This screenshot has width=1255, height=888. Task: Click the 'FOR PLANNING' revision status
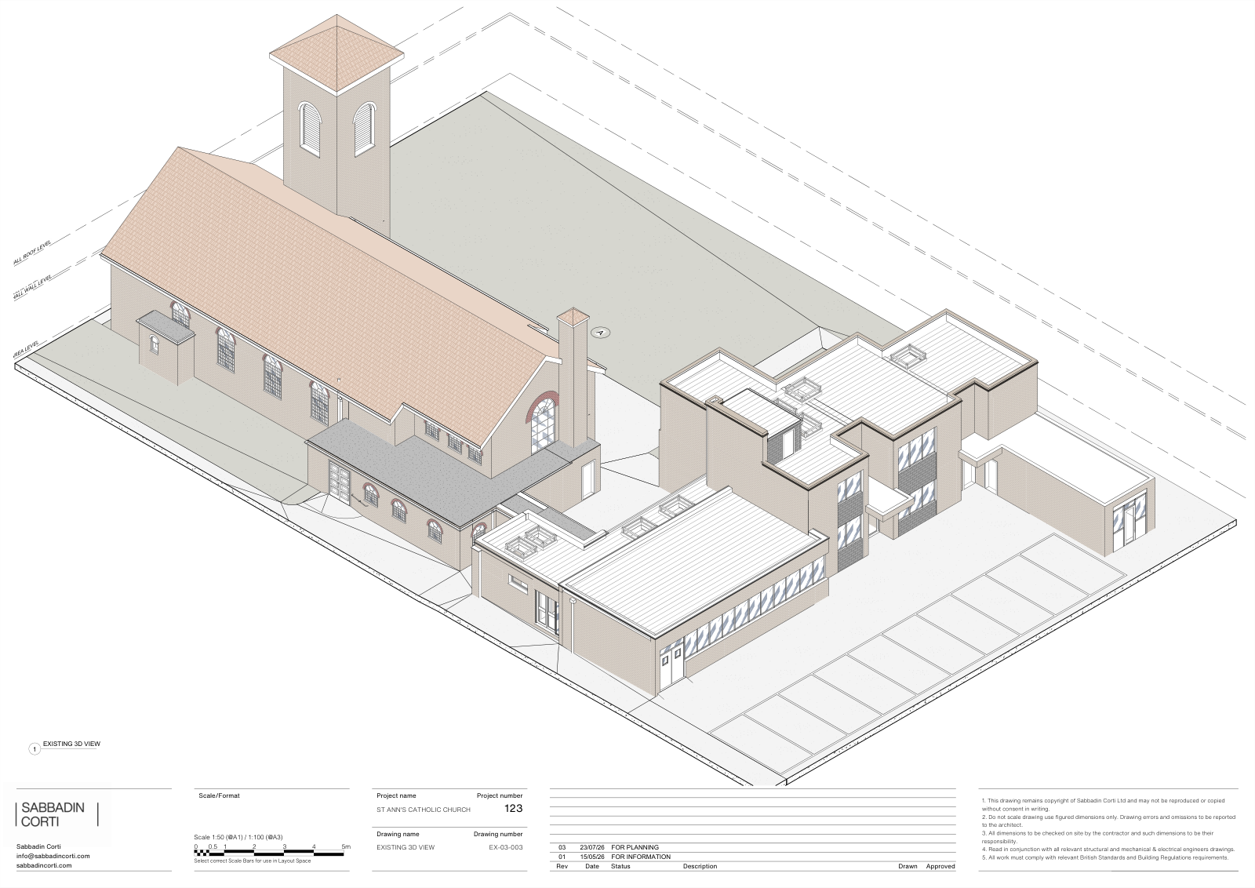(x=635, y=847)
